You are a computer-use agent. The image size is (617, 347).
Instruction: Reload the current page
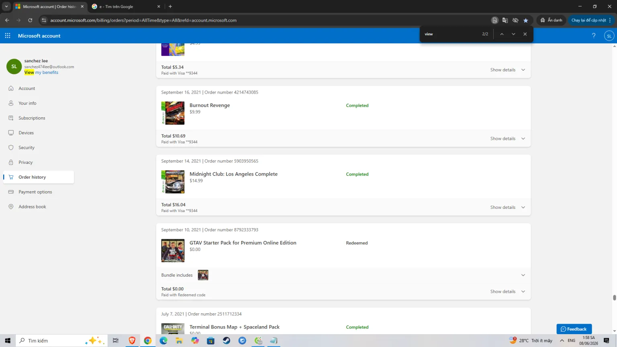pyautogui.click(x=30, y=20)
